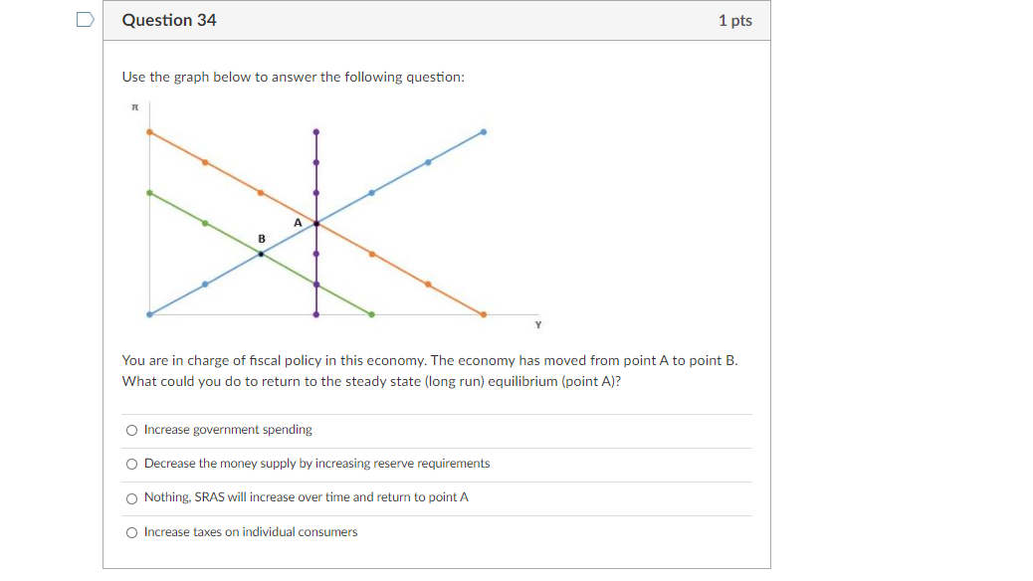Screen dimensions: 1033x581
Task: Click the π axis label
Action: 135,106
